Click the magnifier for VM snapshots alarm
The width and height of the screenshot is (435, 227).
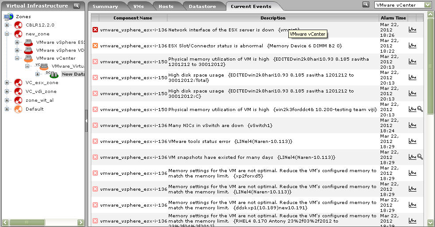click(x=420, y=157)
